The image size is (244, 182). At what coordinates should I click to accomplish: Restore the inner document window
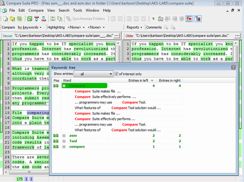point(233,10)
